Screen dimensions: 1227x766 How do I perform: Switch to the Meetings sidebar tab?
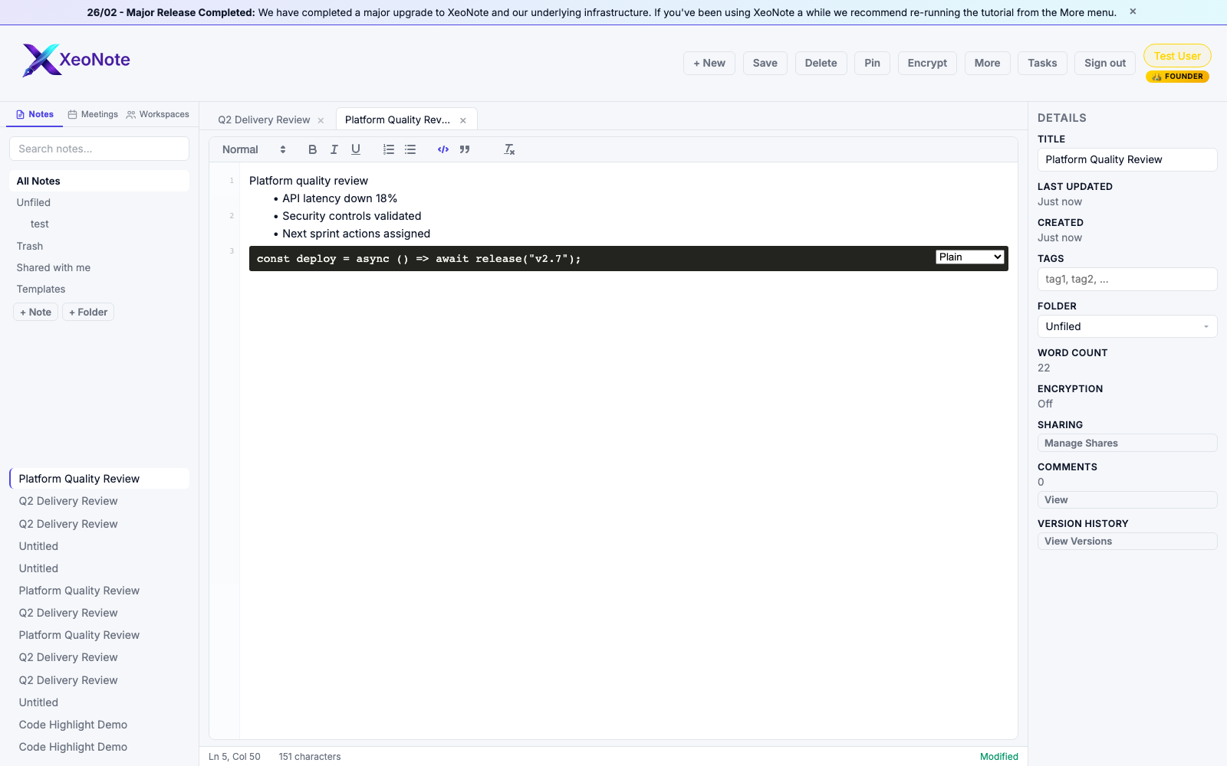92,114
